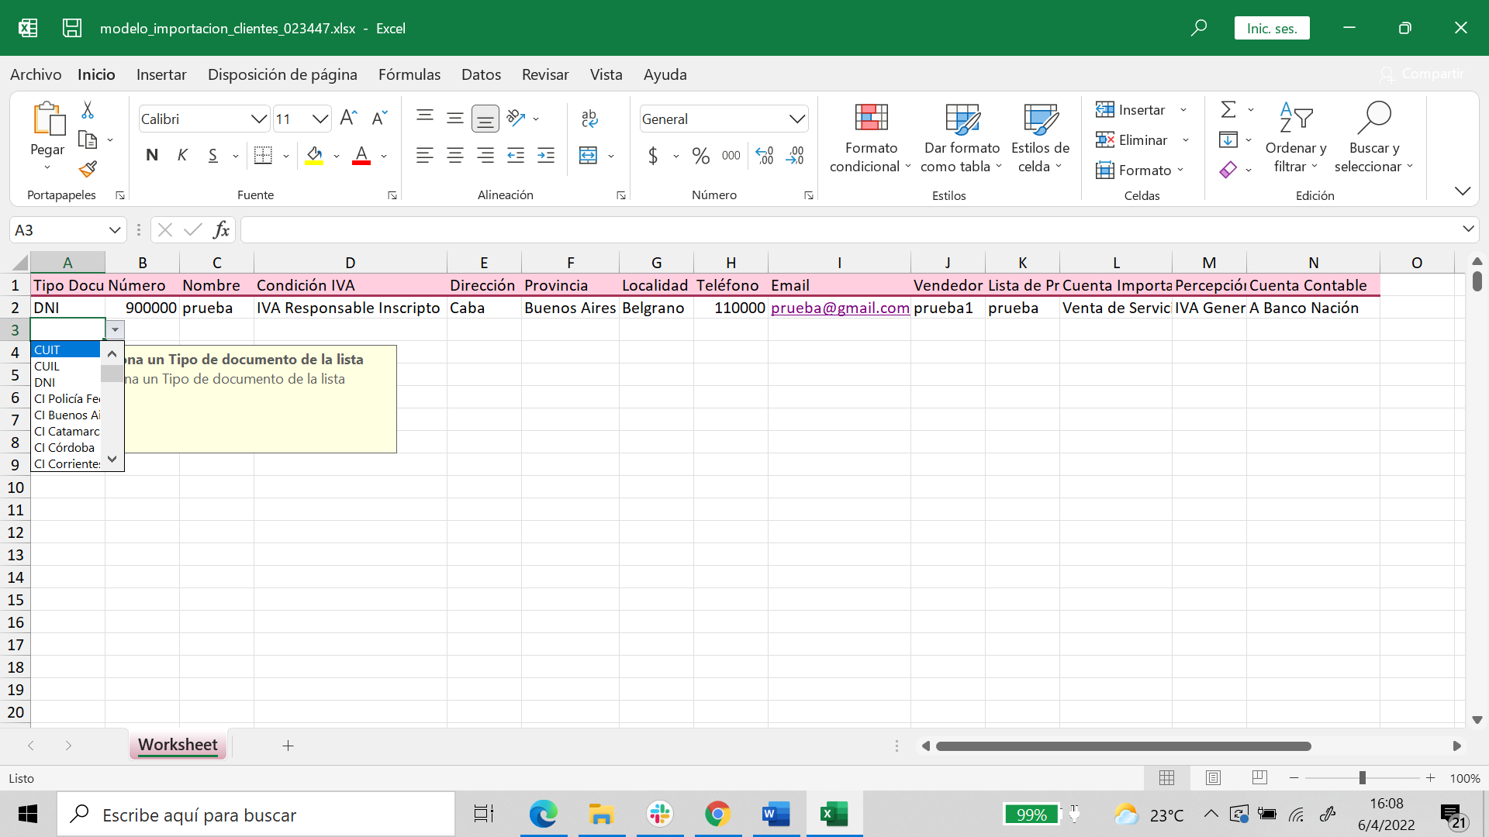Viewport: 1489px width, 837px height.
Task: Click the AutoSum sigma icon
Action: (1228, 109)
